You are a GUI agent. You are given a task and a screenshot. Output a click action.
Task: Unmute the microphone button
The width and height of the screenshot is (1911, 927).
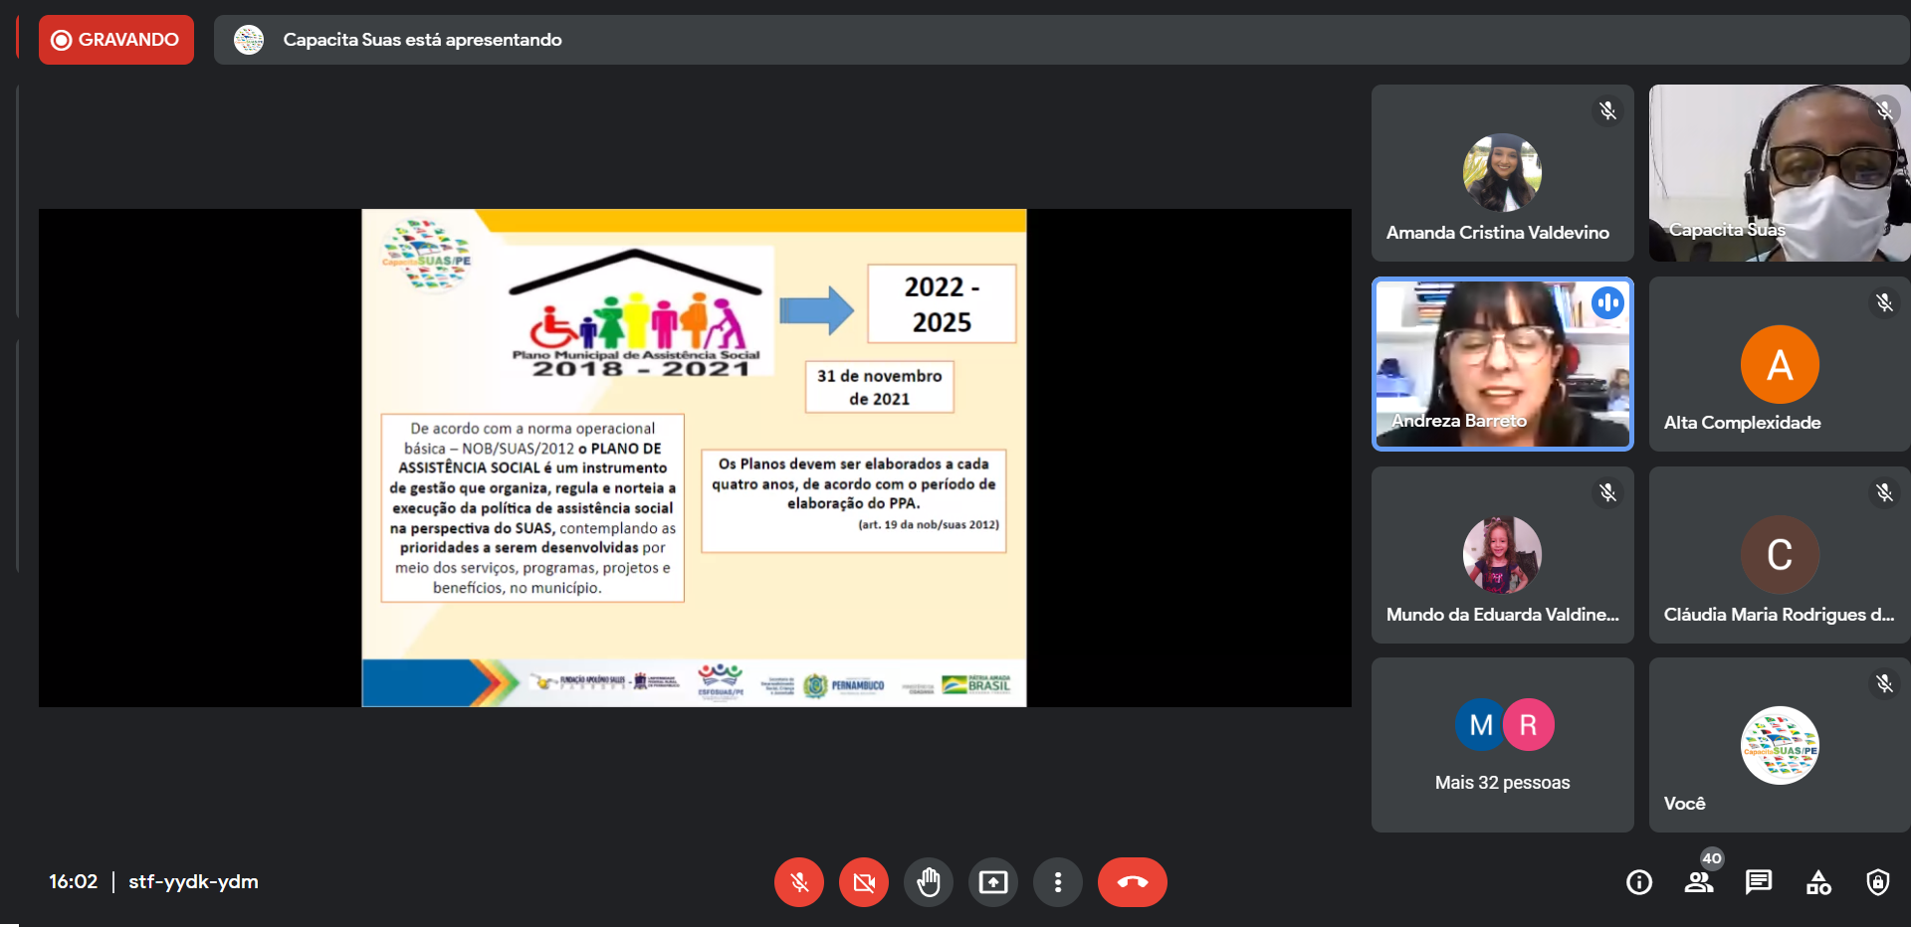[798, 882]
